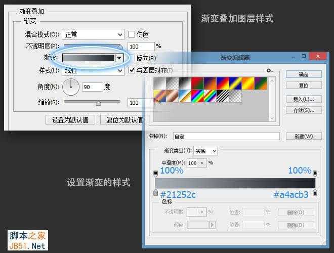Click the gradient editor color bar
Screen dimensions: 334x253
(235, 183)
